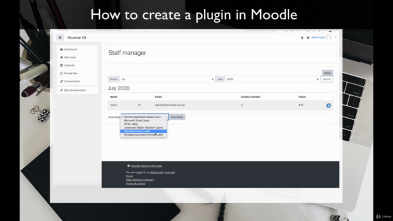Click the Grades marked column header

tap(251, 97)
